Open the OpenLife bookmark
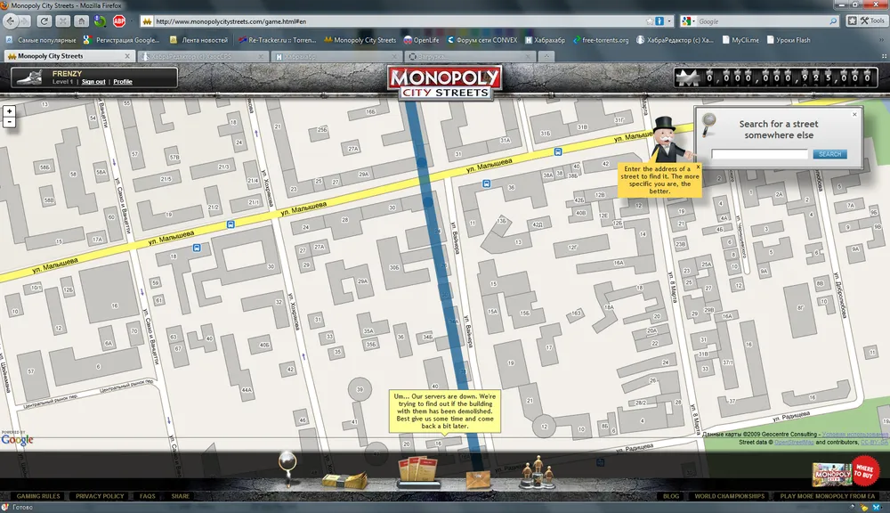 tap(421, 40)
